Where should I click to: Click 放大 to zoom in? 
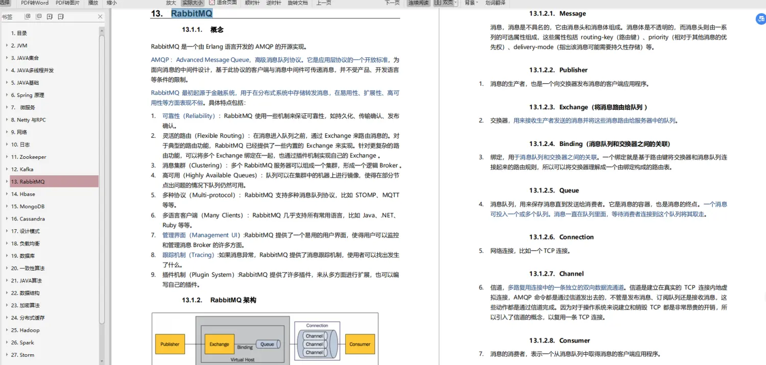click(171, 3)
